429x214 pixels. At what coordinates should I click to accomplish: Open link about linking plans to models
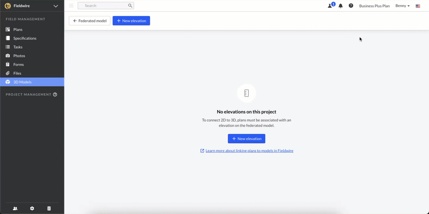click(x=249, y=151)
